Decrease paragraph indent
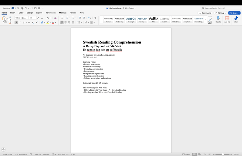242x156 pixels. click(80, 18)
